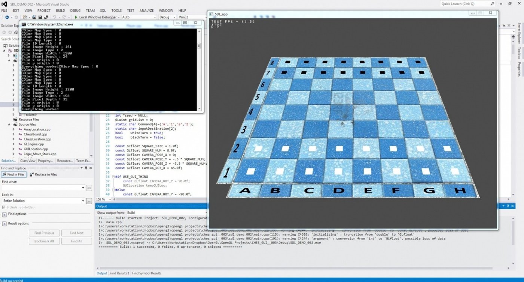Click the Find Next button
This screenshot has width=524, height=282.
77,233
